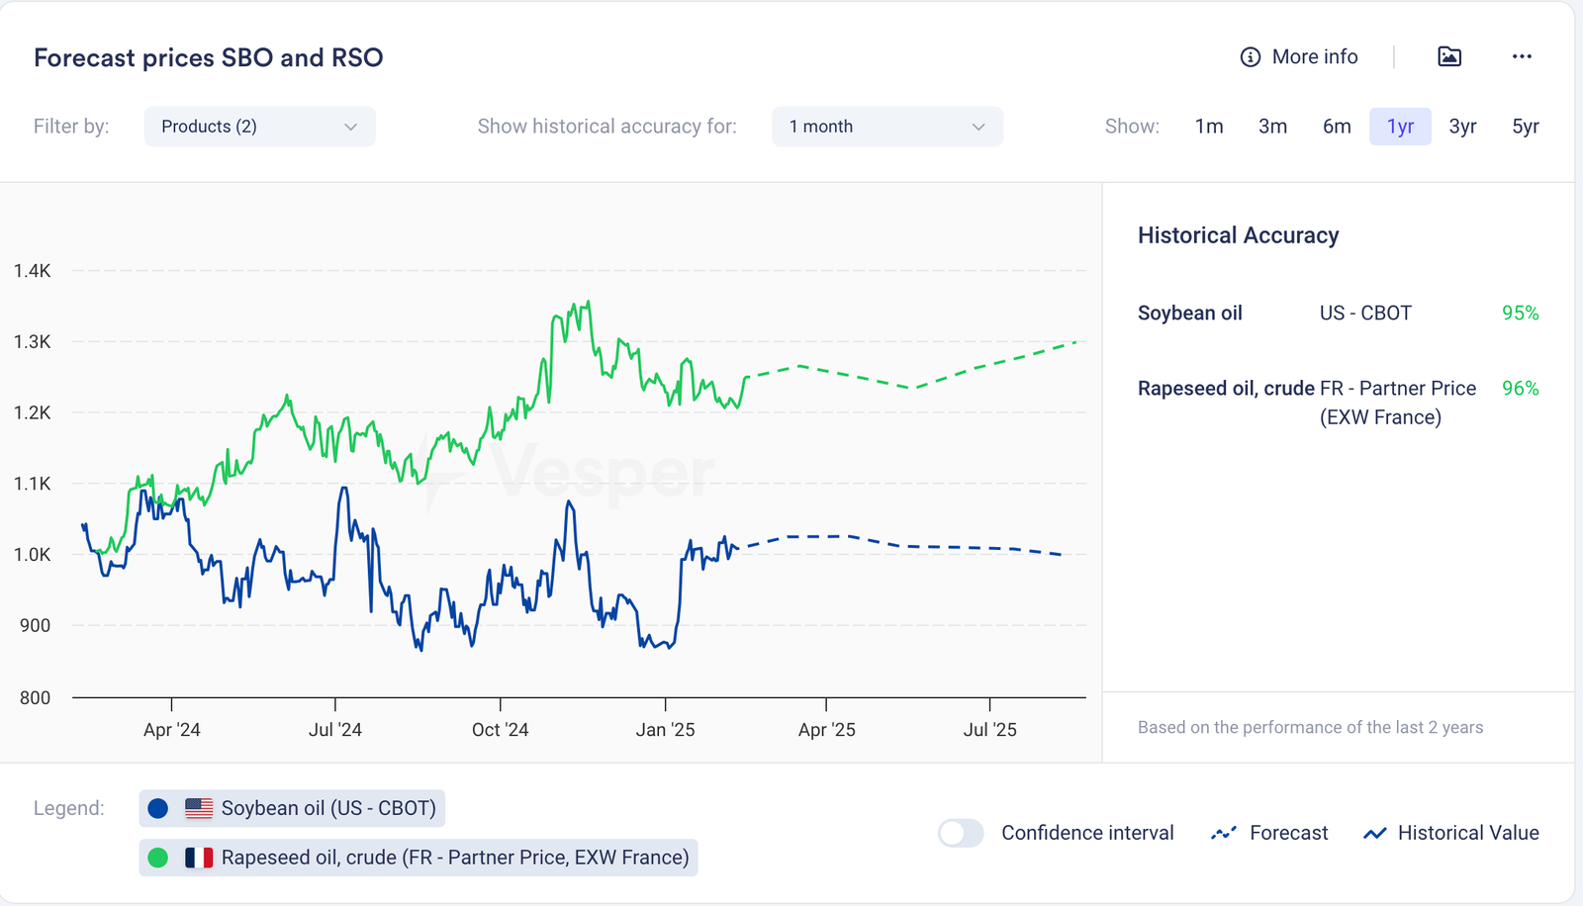
Task: Click the save chart as image icon
Action: [1449, 56]
